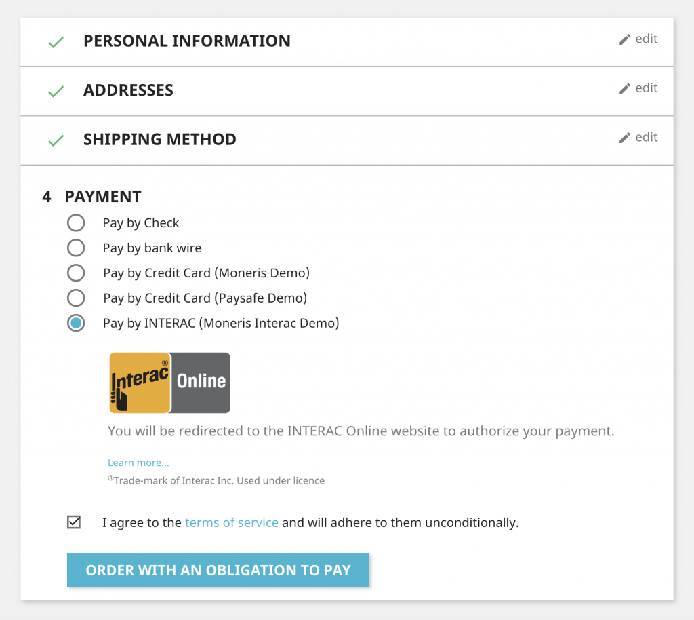Image resolution: width=694 pixels, height=620 pixels.
Task: Select the Pay by Check radio button
Action: click(76, 222)
